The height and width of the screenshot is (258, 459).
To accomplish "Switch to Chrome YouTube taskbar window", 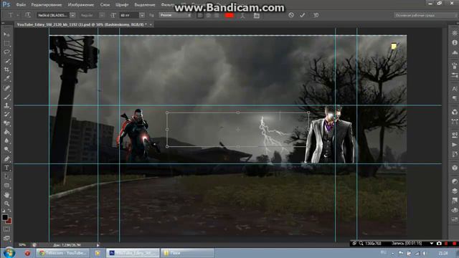I will pyautogui.click(x=62, y=253).
